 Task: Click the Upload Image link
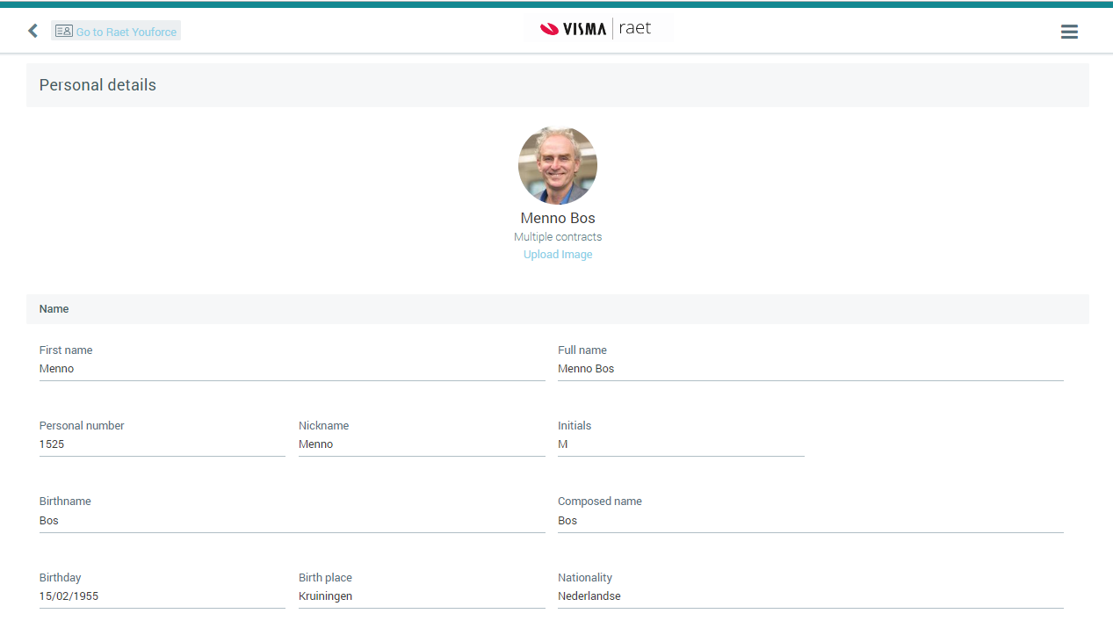[558, 255]
